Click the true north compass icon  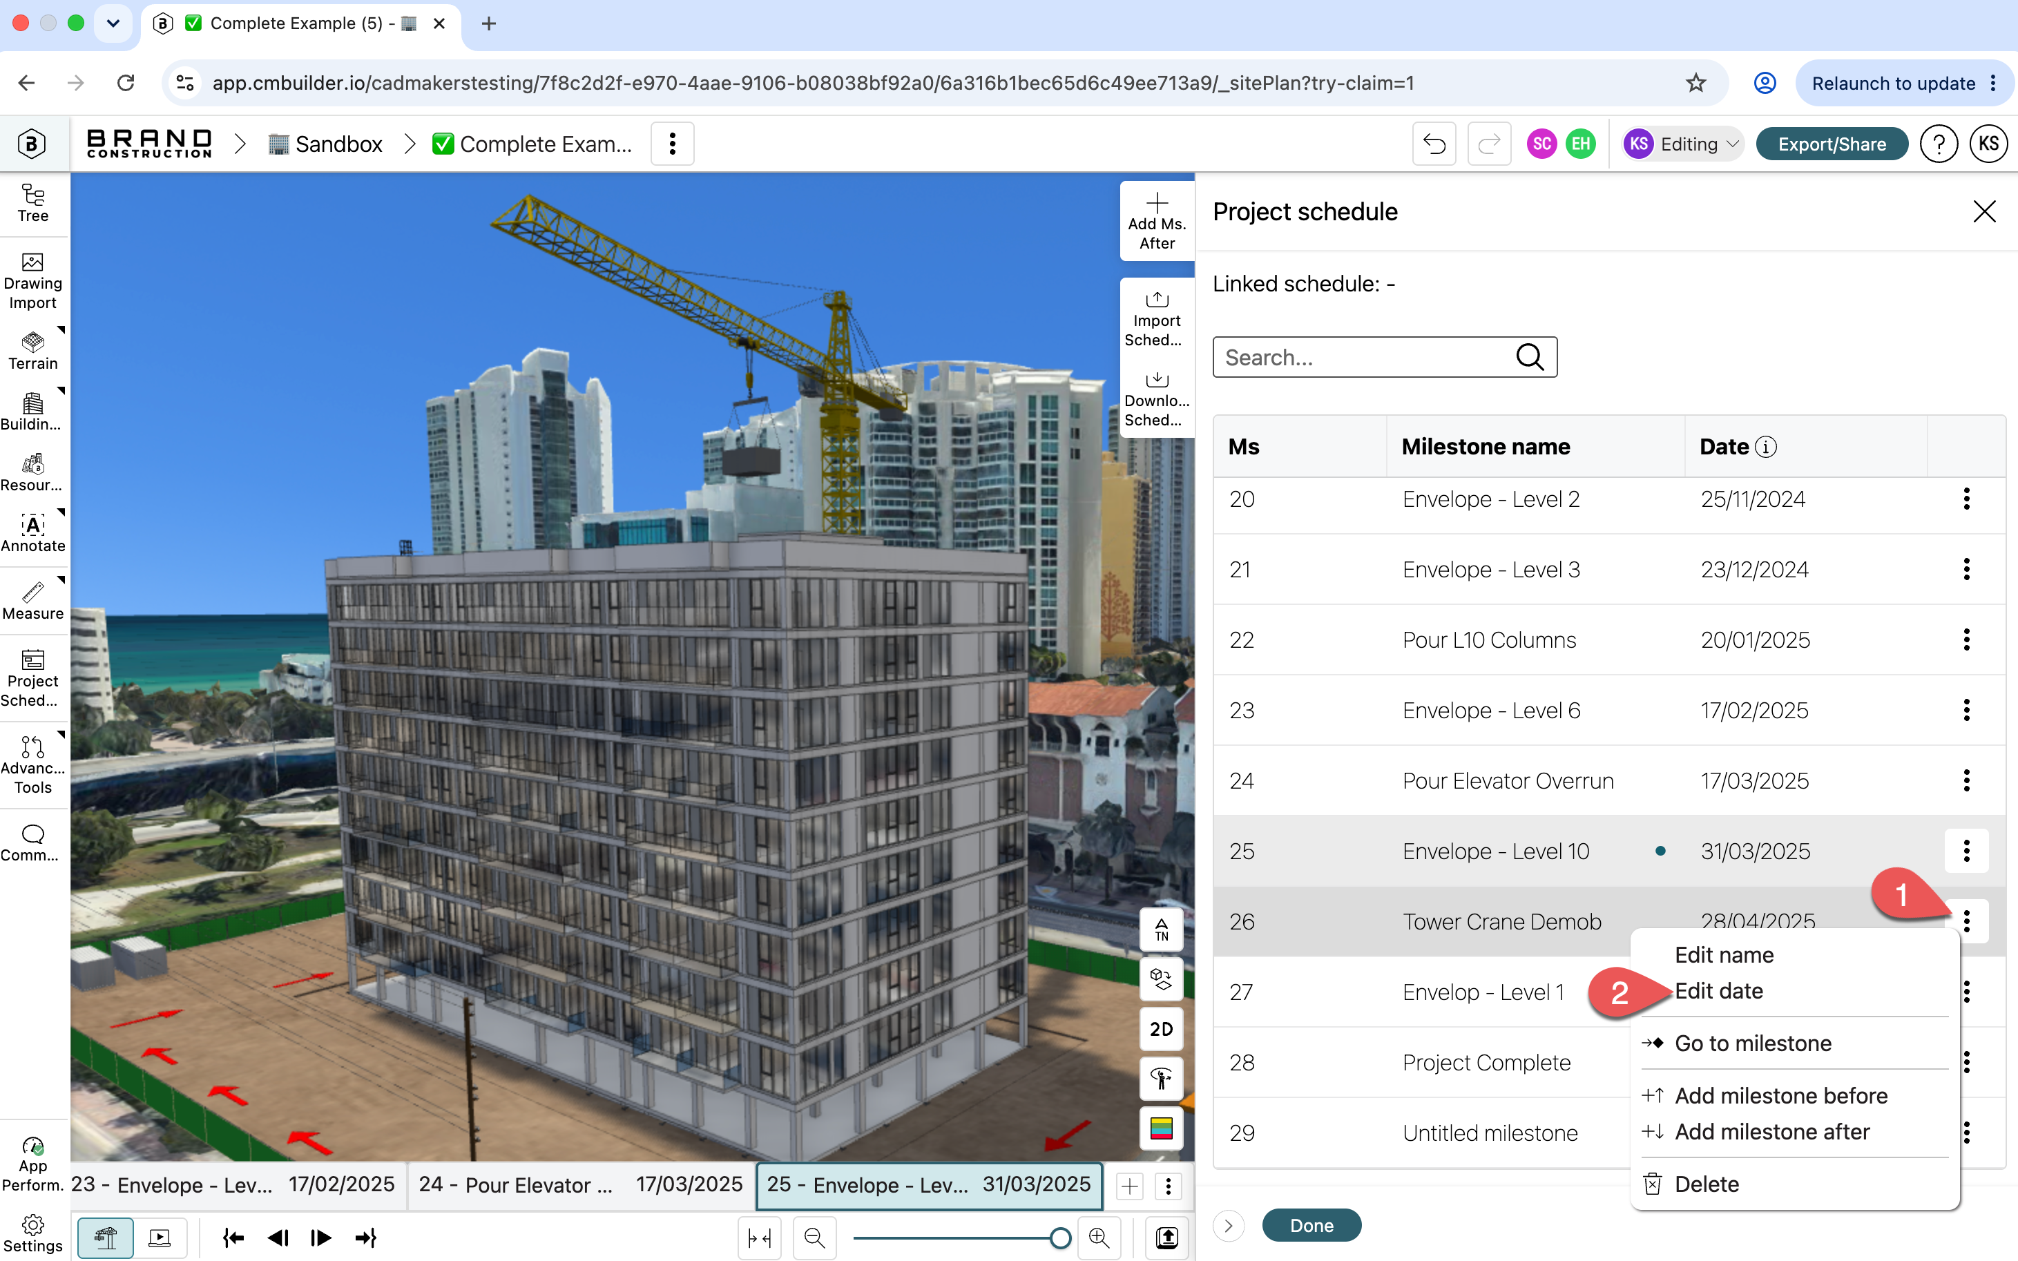coord(1162,929)
